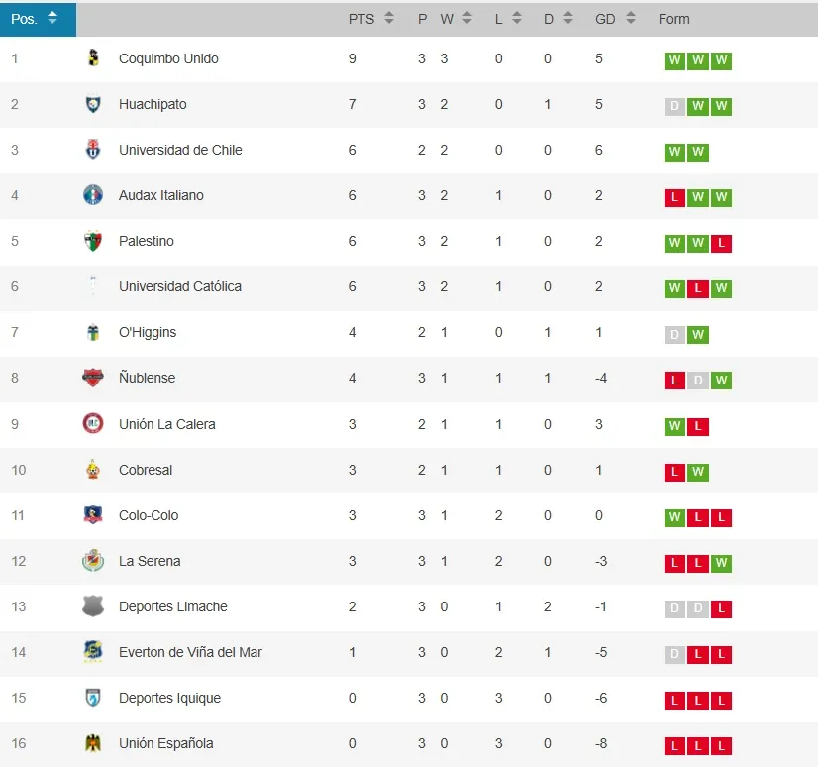The image size is (818, 767).
Task: Click the Form column header
Action: pos(674,19)
